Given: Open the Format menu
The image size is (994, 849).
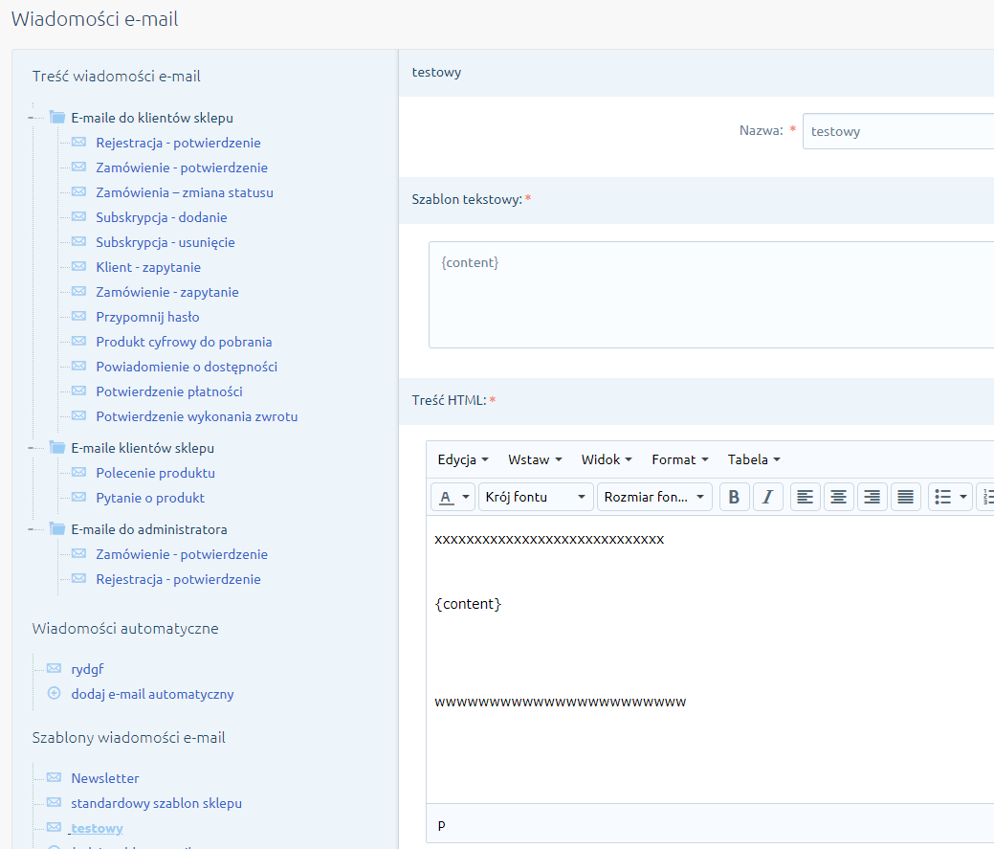Looking at the screenshot, I should pos(680,459).
